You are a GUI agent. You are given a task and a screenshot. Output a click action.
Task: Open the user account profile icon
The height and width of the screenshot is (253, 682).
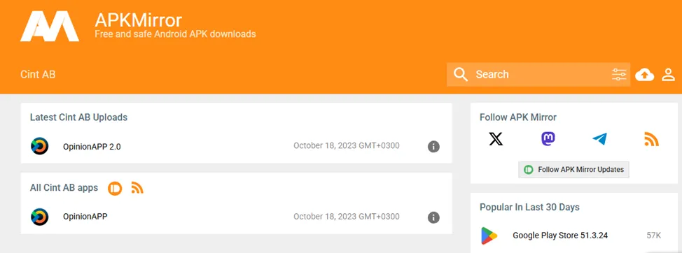click(x=668, y=75)
